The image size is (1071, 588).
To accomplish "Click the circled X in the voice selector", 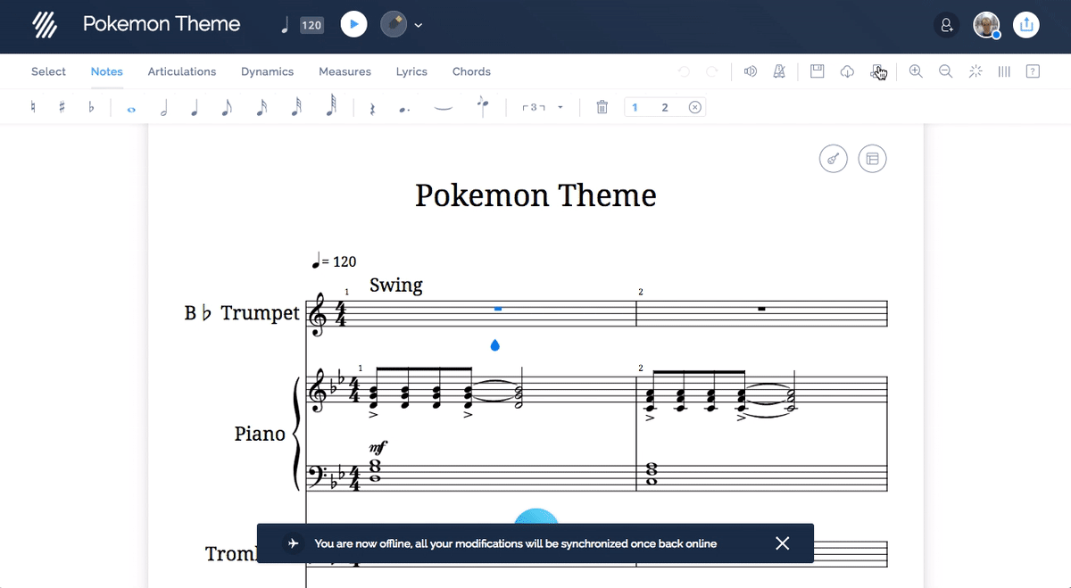I will (x=695, y=107).
